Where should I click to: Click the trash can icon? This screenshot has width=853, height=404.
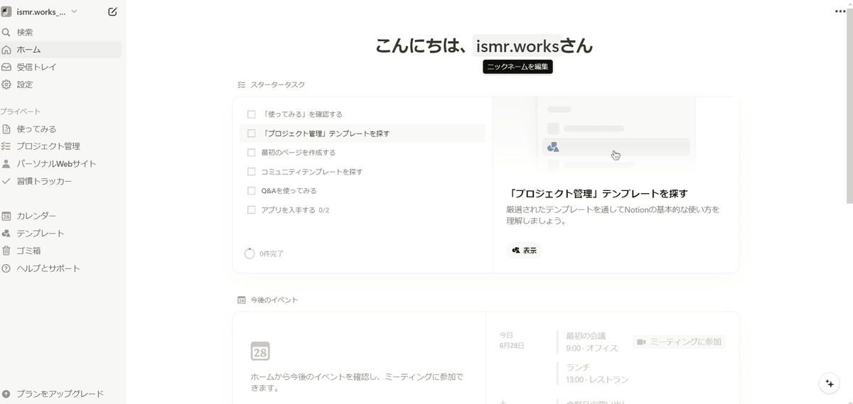[x=6, y=251]
